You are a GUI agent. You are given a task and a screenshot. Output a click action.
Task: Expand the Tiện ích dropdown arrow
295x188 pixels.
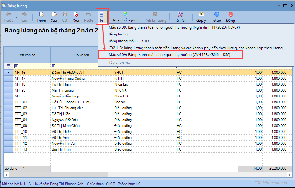190,17
